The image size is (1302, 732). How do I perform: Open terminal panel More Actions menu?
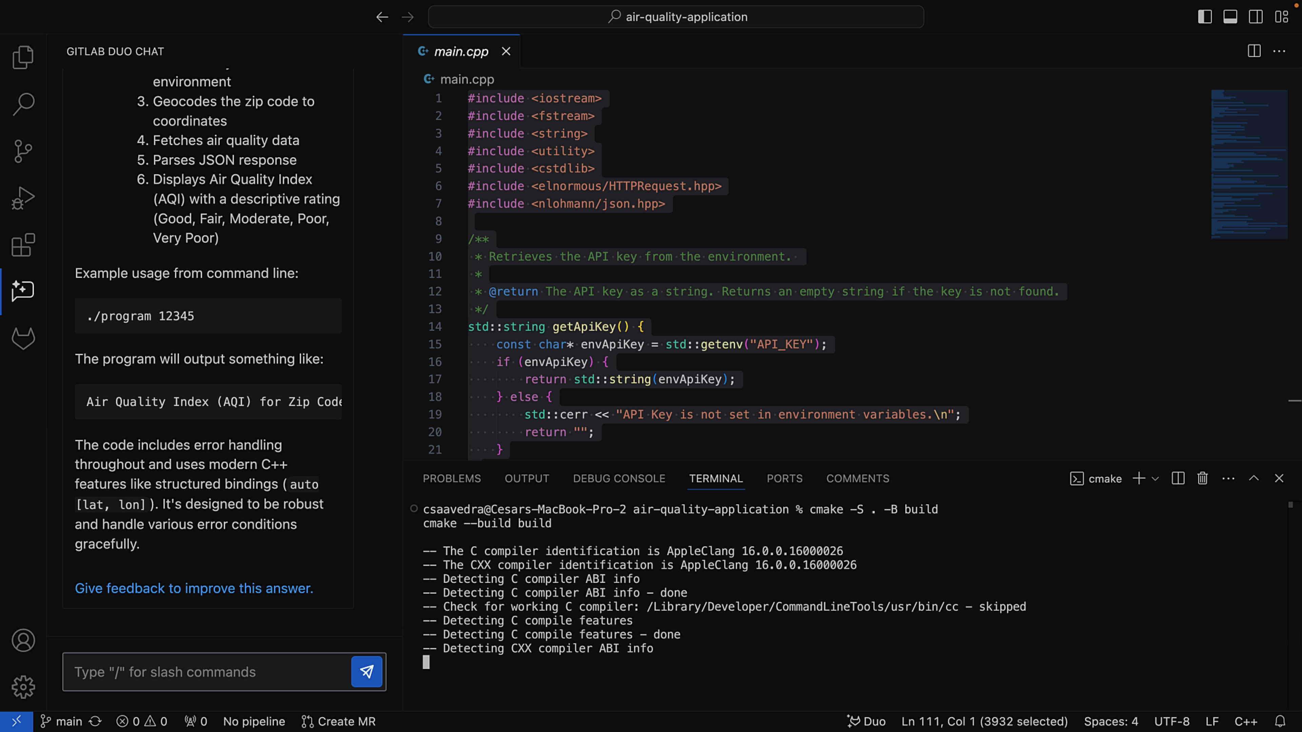pyautogui.click(x=1228, y=479)
